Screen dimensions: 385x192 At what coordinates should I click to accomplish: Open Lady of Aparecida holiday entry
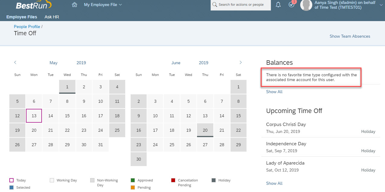point(321,166)
